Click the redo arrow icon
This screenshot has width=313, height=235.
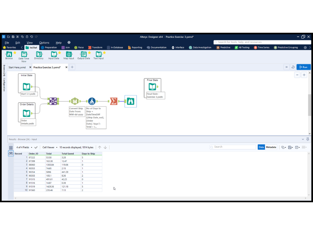point(36,37)
